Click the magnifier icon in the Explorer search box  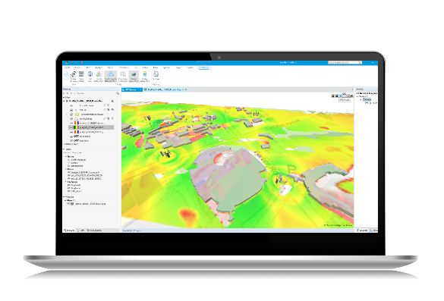[x=118, y=93]
